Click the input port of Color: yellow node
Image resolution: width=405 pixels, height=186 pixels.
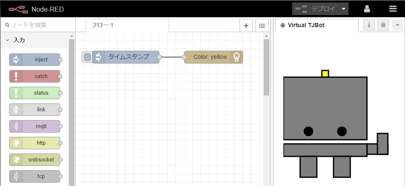(184, 57)
